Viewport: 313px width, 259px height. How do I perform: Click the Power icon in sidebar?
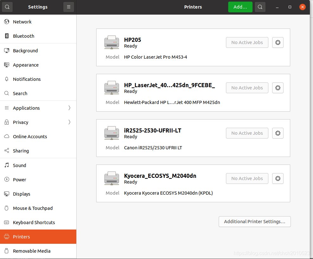pyautogui.click(x=7, y=179)
